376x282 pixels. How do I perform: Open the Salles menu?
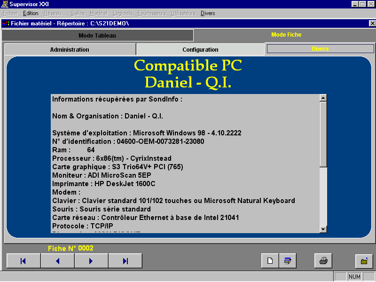pyautogui.click(x=78, y=14)
